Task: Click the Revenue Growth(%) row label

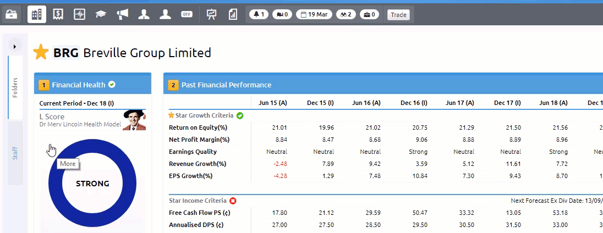Action: [198, 164]
